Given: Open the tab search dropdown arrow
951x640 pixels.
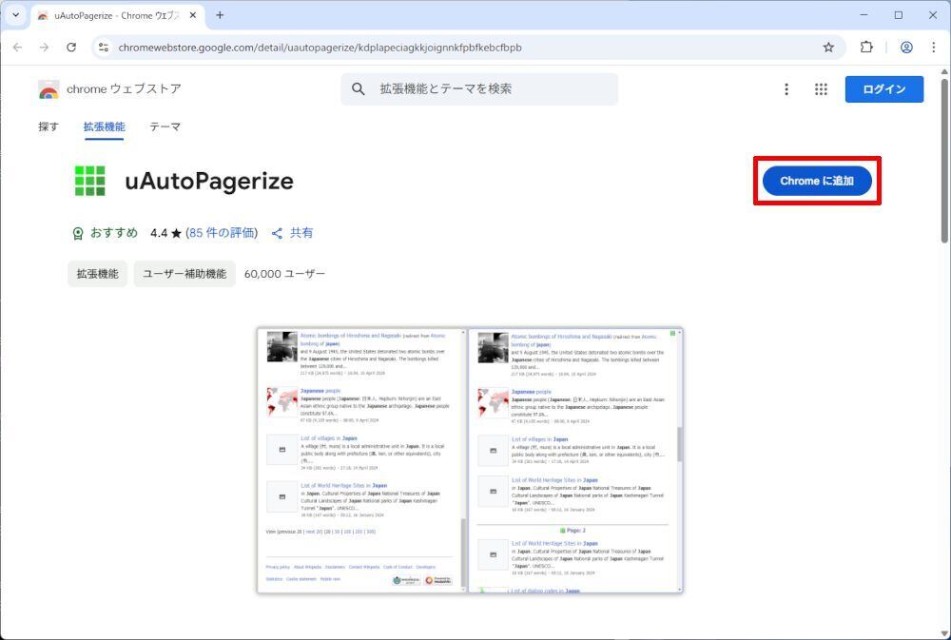Looking at the screenshot, I should [x=16, y=15].
